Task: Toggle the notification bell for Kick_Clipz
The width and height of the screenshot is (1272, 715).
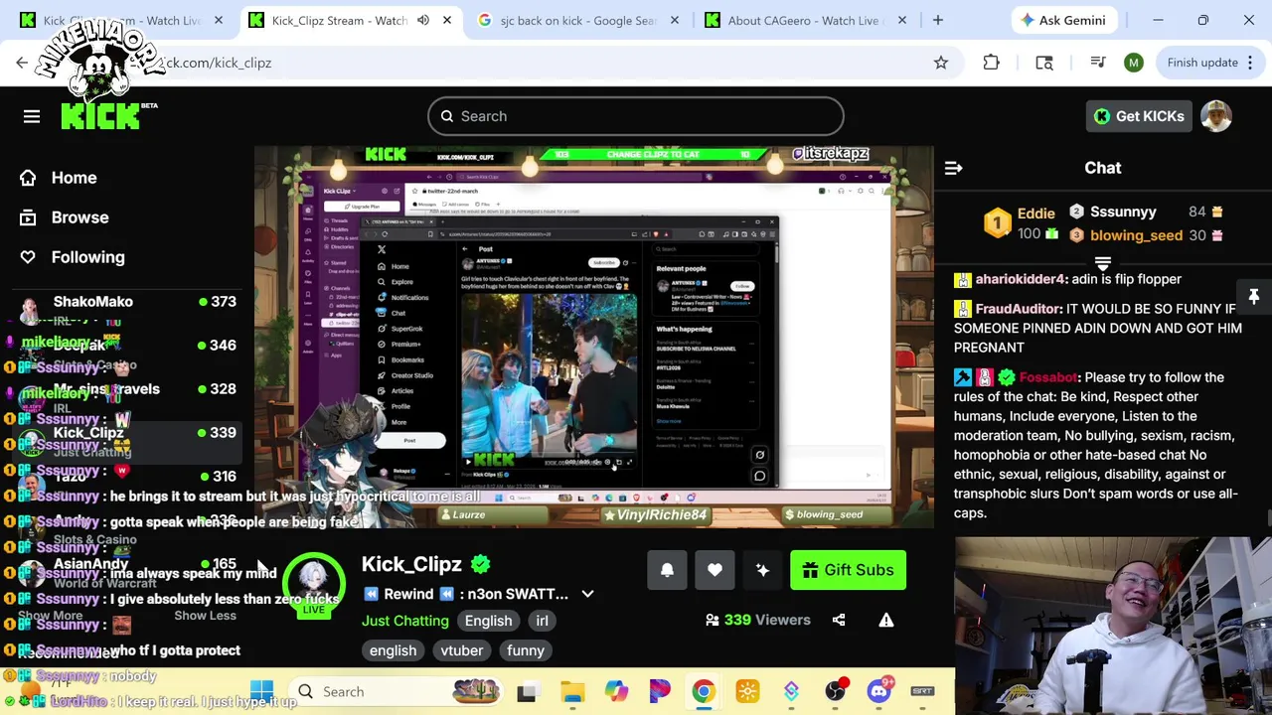Action: pos(667,570)
